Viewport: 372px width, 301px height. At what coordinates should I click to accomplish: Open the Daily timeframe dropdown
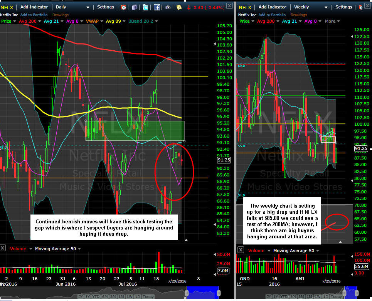pyautogui.click(x=72, y=7)
